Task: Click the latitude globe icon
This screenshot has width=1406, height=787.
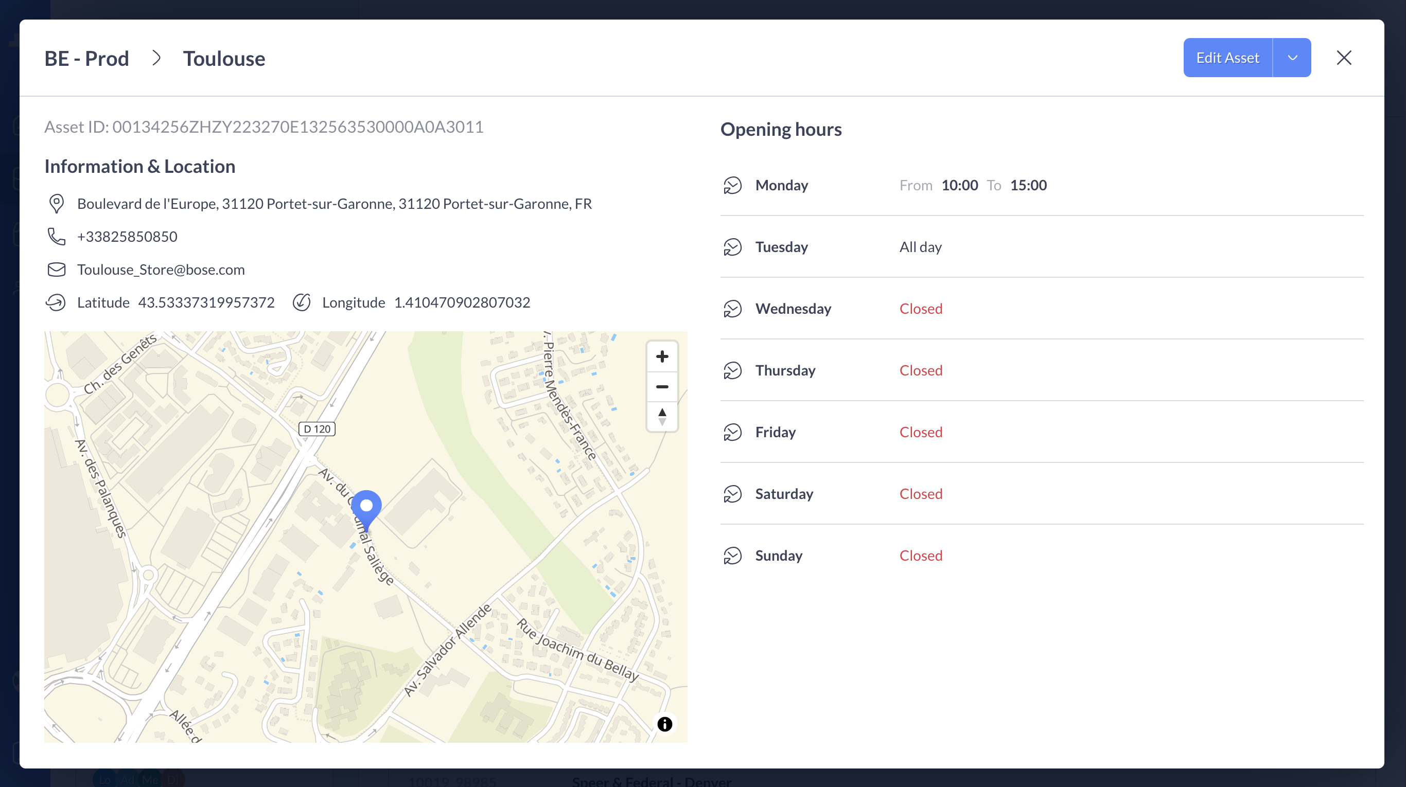Action: (x=56, y=302)
